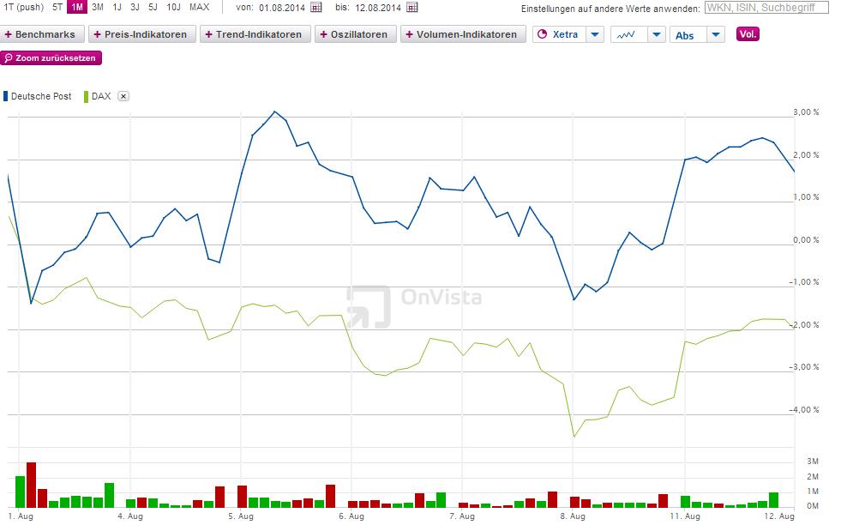Open the Volumen-Indikatoren menu
Screen dimensions: 841x525
pos(464,34)
